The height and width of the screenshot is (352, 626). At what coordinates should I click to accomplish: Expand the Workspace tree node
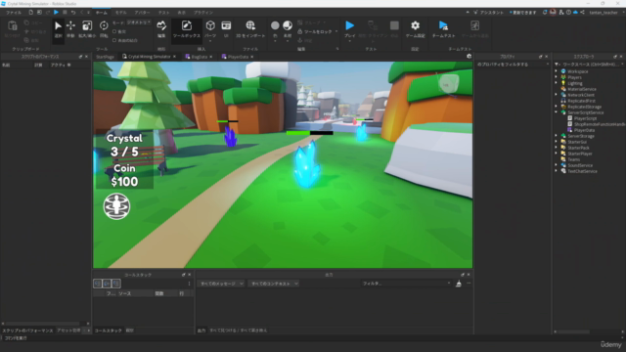click(557, 71)
